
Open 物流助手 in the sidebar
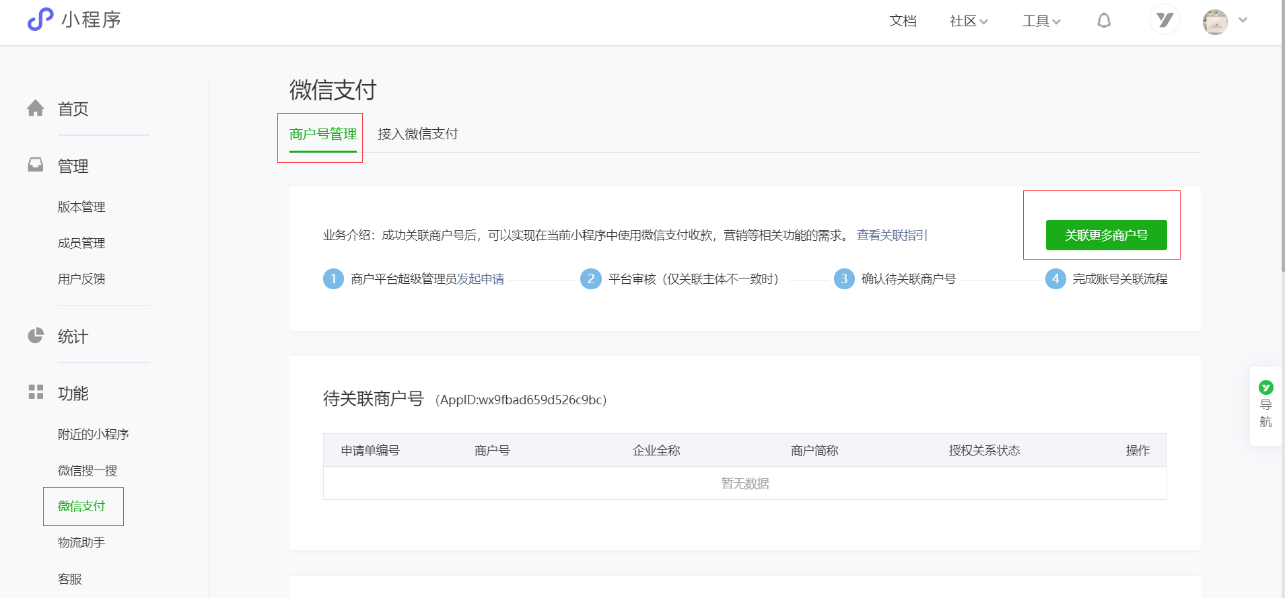(81, 543)
